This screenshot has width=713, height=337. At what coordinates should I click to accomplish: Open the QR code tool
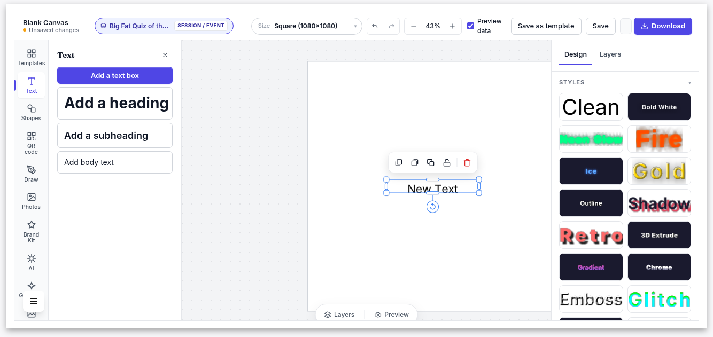pyautogui.click(x=31, y=143)
